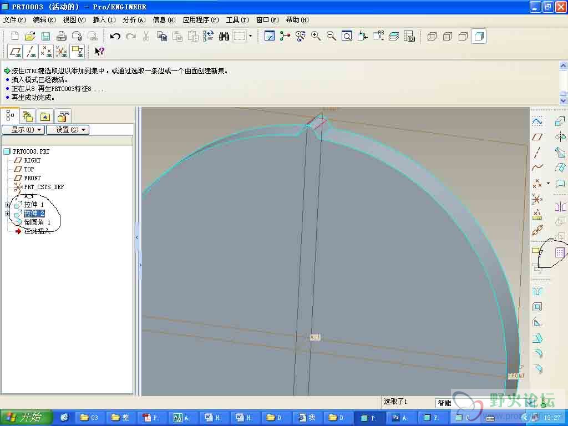Switch to the Favorites navigator tab
568x426 pixels.
click(x=45, y=116)
